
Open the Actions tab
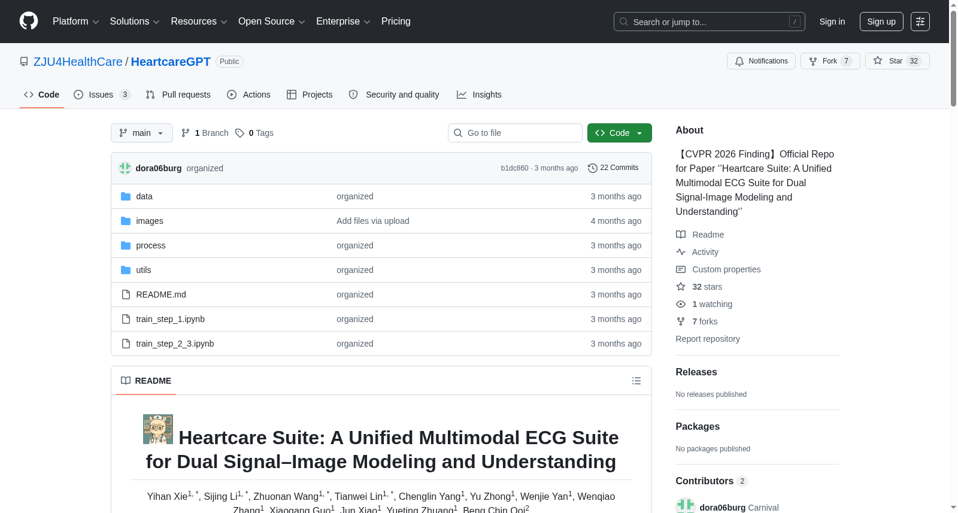pos(248,95)
